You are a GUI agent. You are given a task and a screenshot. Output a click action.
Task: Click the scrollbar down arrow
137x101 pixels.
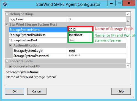[x=128, y=65]
